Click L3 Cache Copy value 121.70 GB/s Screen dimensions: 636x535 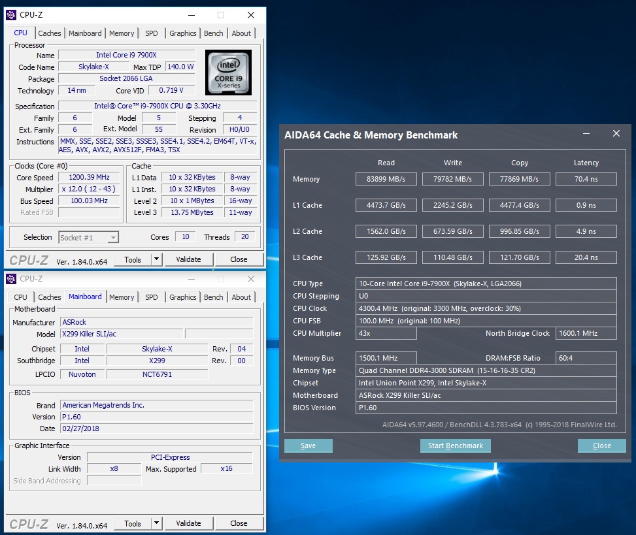click(520, 257)
